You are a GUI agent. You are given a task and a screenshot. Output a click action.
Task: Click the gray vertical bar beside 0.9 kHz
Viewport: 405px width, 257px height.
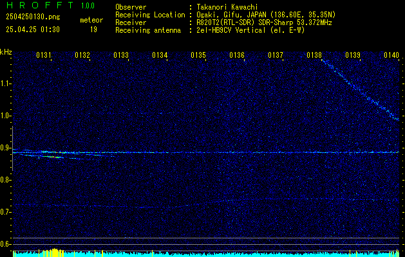point(12,148)
